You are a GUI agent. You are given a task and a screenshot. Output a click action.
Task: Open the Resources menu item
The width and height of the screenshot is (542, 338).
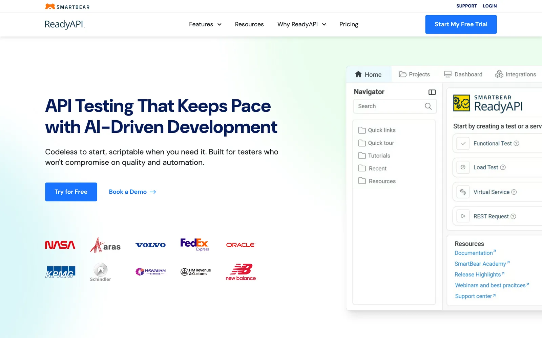(249, 24)
